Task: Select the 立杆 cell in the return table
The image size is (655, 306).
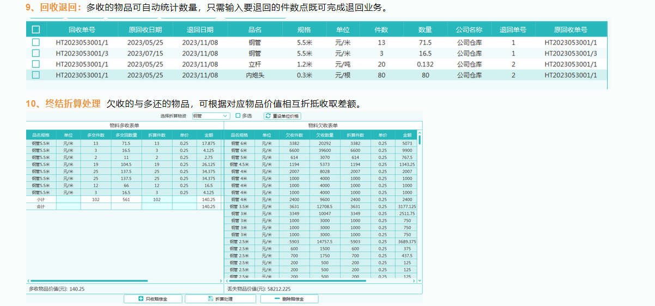Action: (x=255, y=64)
